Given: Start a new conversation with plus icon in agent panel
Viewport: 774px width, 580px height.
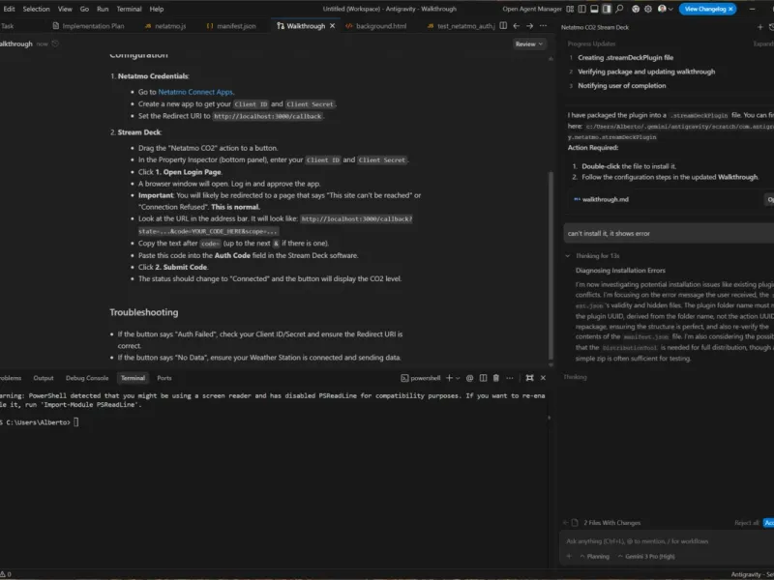Looking at the screenshot, I should click(x=760, y=28).
